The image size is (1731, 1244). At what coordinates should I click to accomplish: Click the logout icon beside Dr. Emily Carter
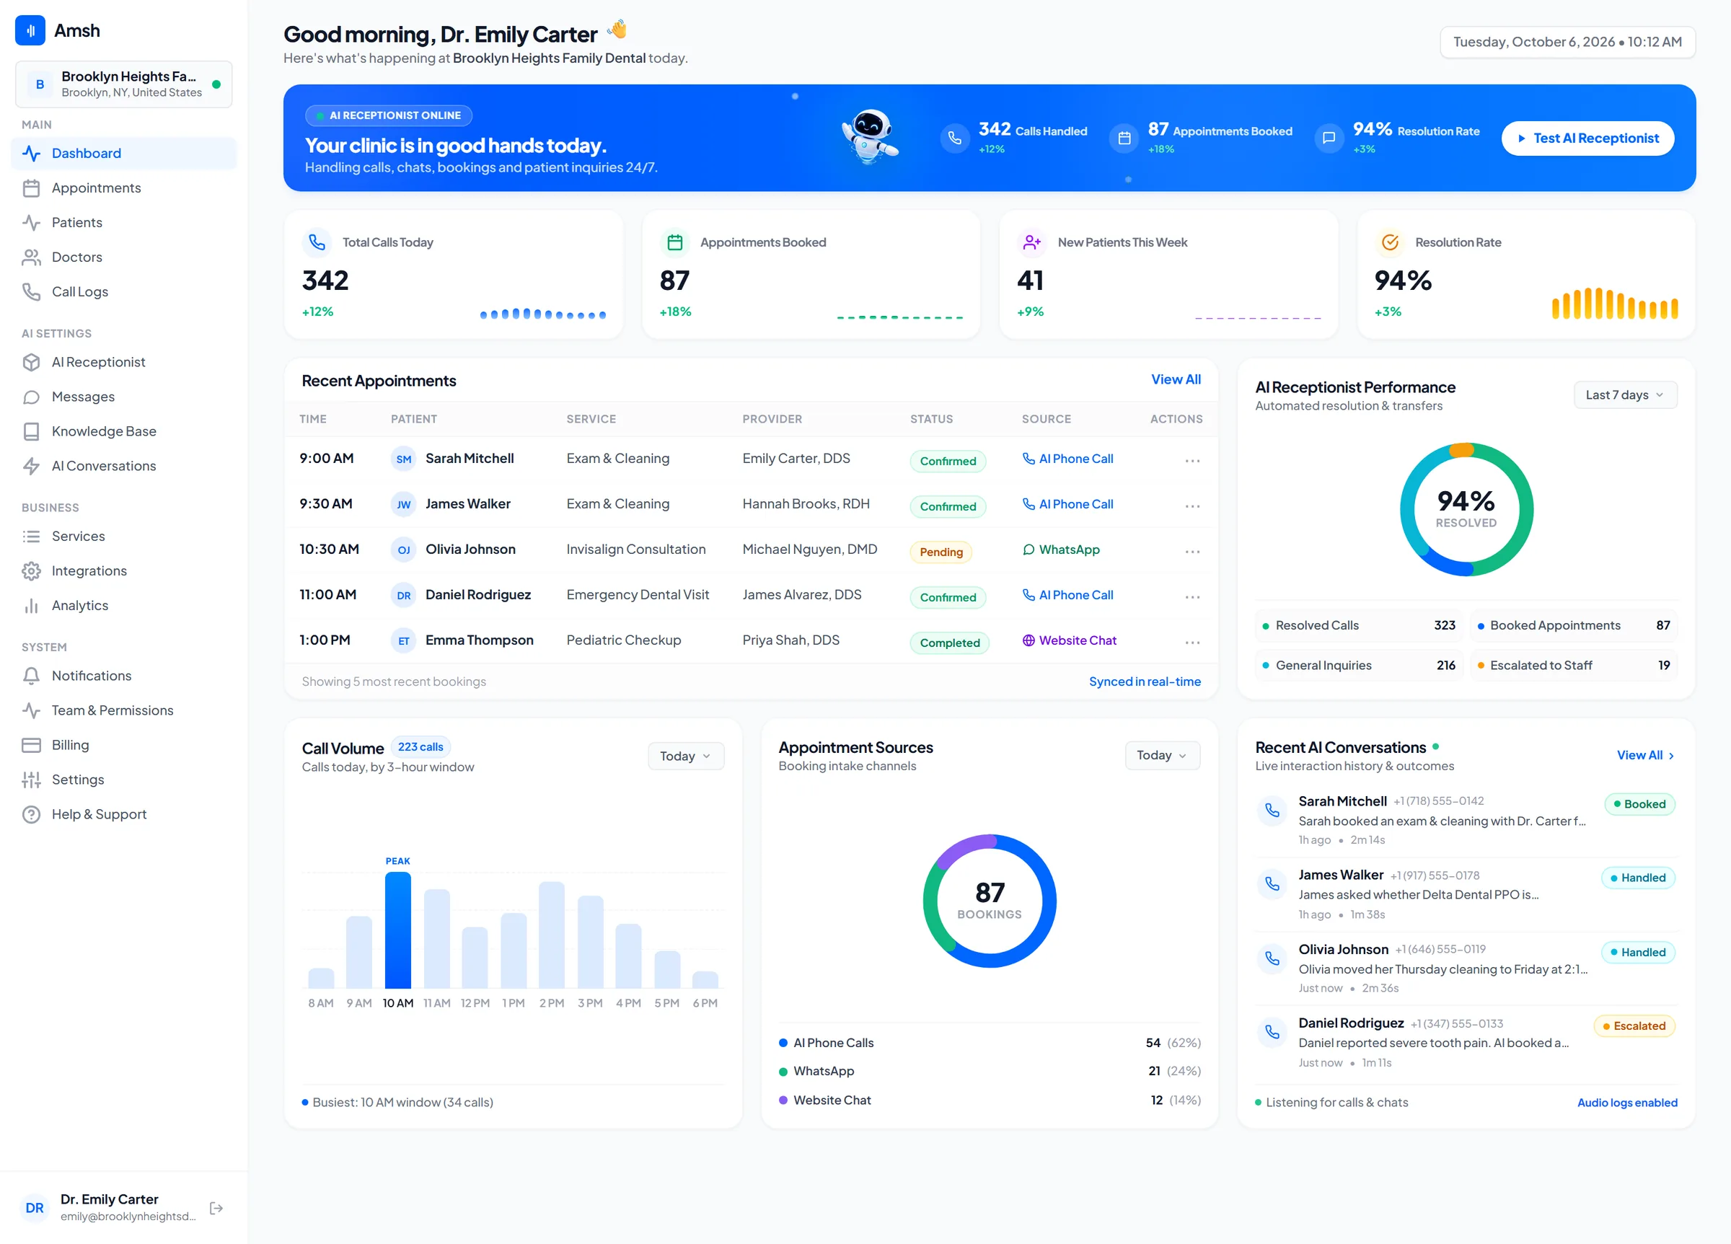[216, 1207]
